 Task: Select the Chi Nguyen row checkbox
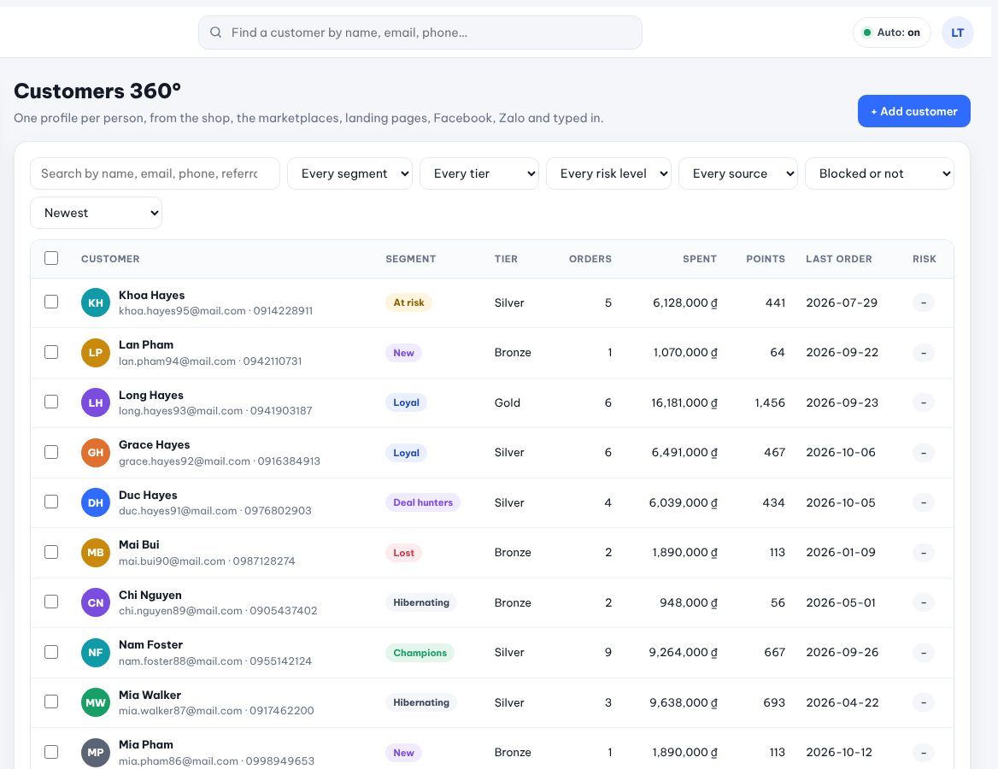[x=51, y=602]
